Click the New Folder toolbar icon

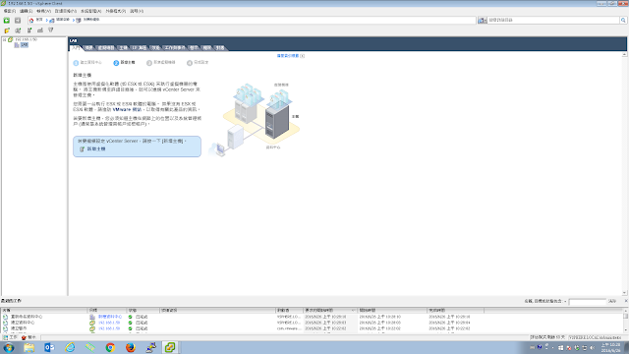pyautogui.click(x=7, y=30)
